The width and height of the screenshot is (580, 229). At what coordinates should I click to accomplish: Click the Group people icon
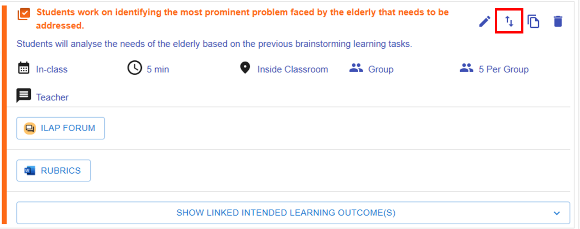pyautogui.click(x=356, y=69)
